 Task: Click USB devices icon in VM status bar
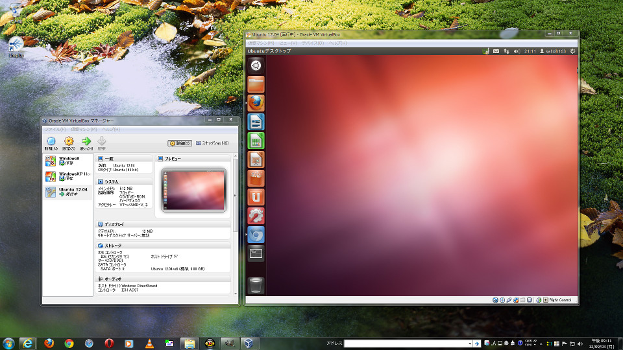(509, 300)
